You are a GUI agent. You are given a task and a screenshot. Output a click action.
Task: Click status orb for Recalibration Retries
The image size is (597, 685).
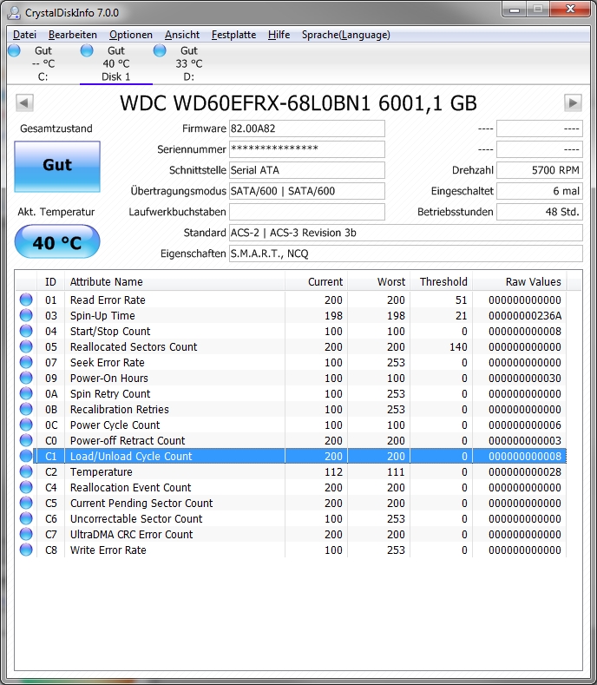26,409
